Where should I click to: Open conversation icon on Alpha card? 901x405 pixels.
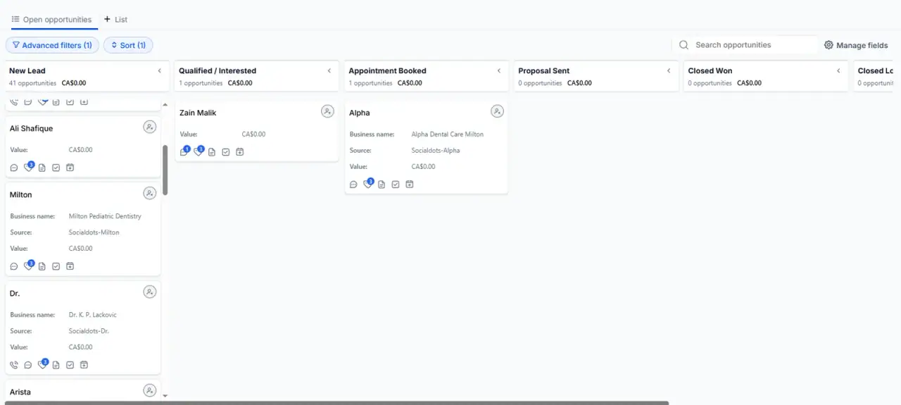pos(353,185)
